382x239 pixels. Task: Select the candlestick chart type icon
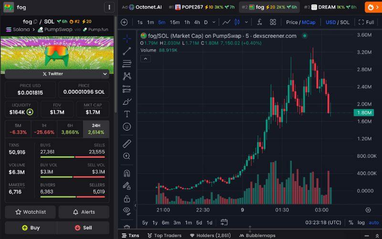pos(237,22)
